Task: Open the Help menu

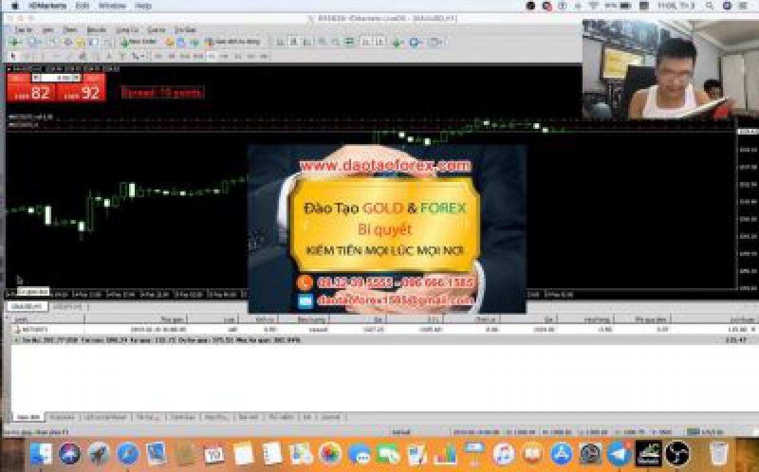Action: (144, 6)
